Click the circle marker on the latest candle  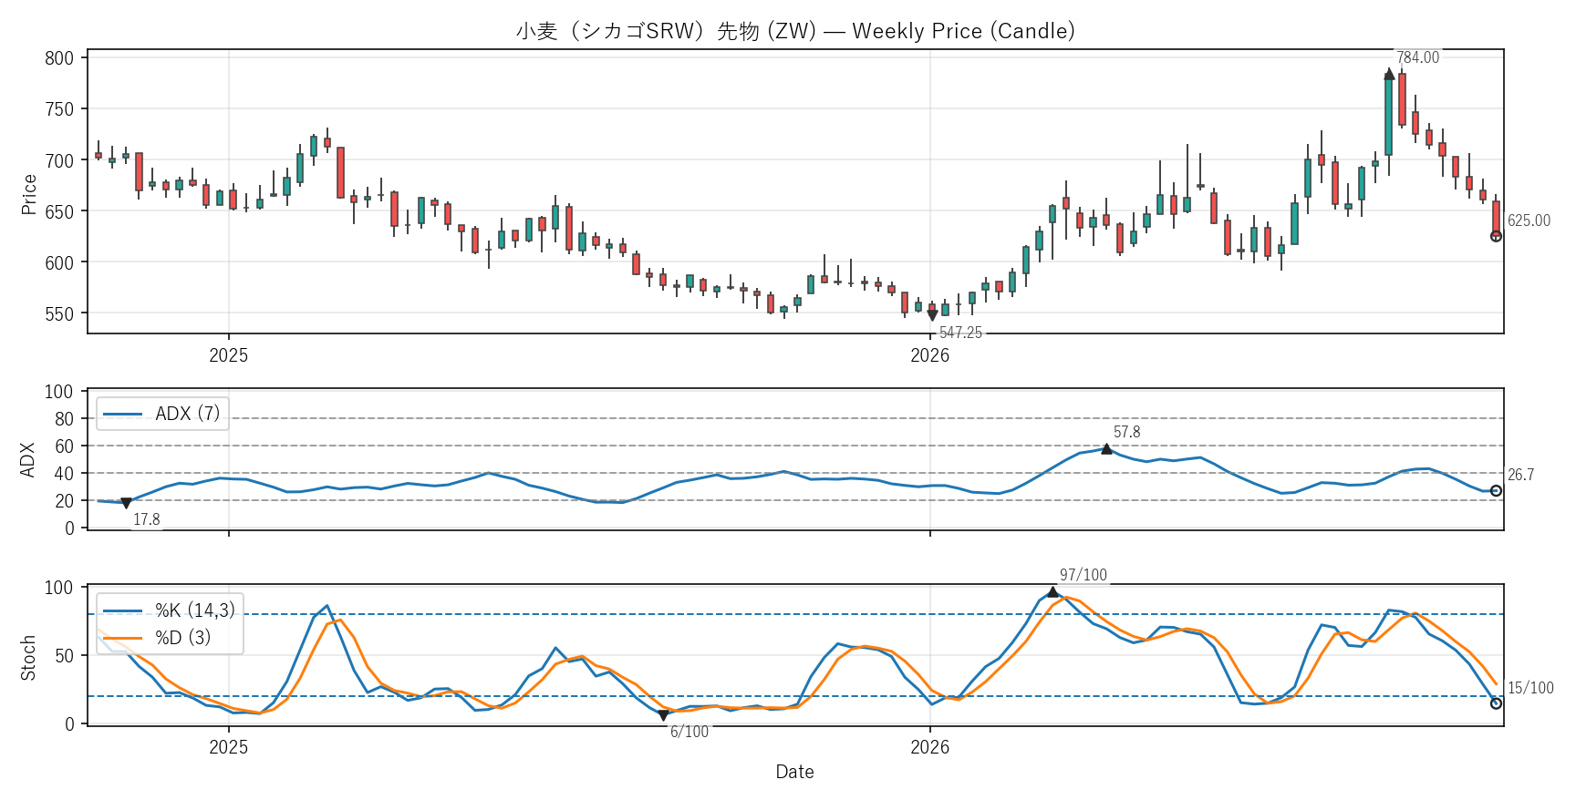1496,236
